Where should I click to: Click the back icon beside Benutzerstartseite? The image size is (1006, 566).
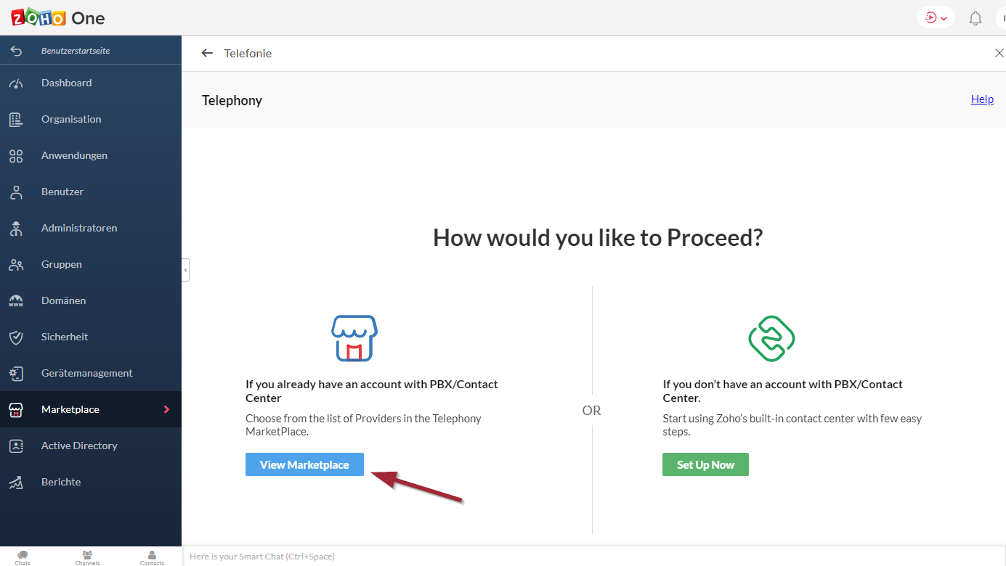16,51
